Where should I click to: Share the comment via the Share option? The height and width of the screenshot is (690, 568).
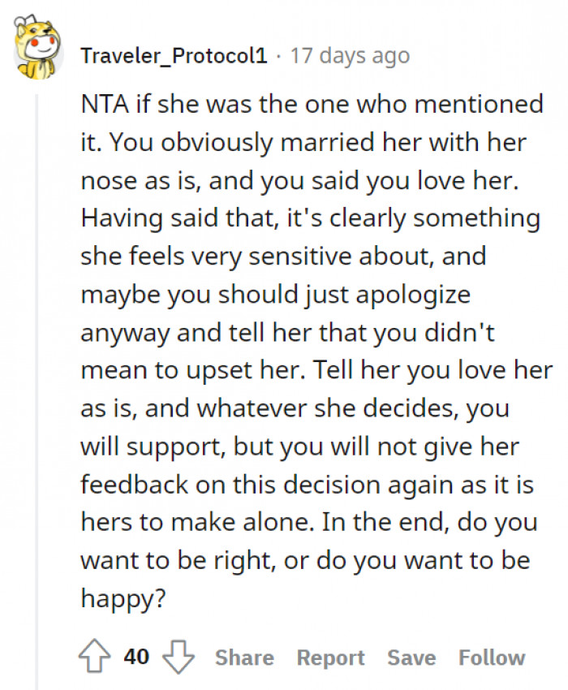pos(244,658)
